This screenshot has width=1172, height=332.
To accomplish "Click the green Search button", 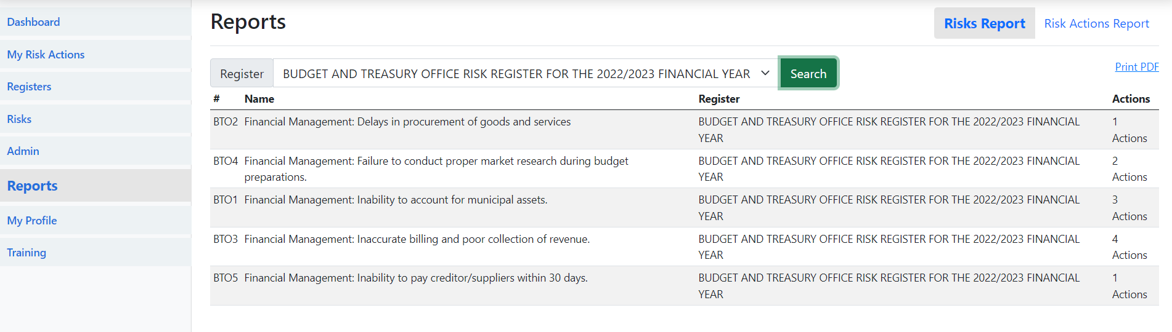I will (808, 74).
